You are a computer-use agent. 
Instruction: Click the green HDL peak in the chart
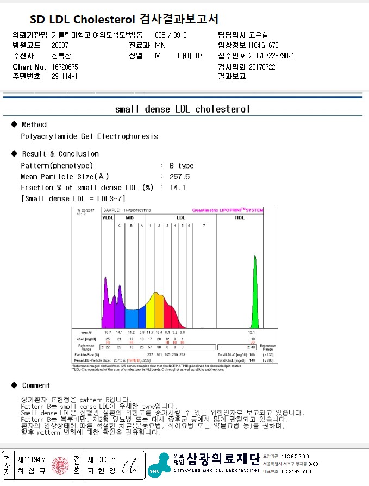pos(255,292)
